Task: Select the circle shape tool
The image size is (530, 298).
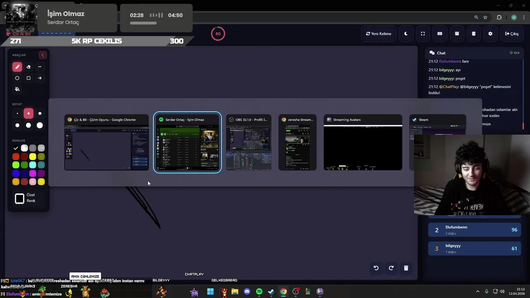Action: coord(17,78)
